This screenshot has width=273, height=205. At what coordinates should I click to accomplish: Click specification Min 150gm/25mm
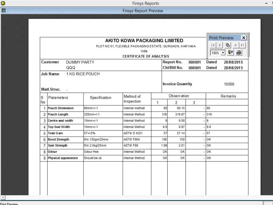tap(96, 139)
